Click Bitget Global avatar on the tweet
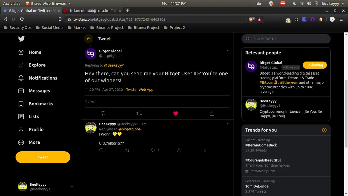Viewport: 348px width, 196px height. (x=91, y=53)
